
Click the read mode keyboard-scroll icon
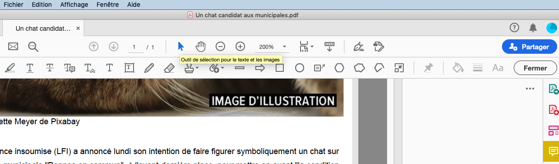[x=329, y=46]
